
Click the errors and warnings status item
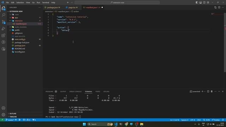(x=26, y=120)
